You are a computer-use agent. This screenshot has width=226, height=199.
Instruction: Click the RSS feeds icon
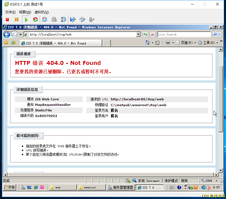coord(157,43)
